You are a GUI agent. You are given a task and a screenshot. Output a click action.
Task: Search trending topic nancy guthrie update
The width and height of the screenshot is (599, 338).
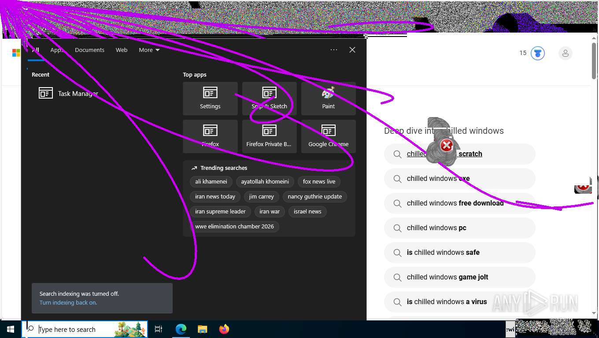point(314,197)
